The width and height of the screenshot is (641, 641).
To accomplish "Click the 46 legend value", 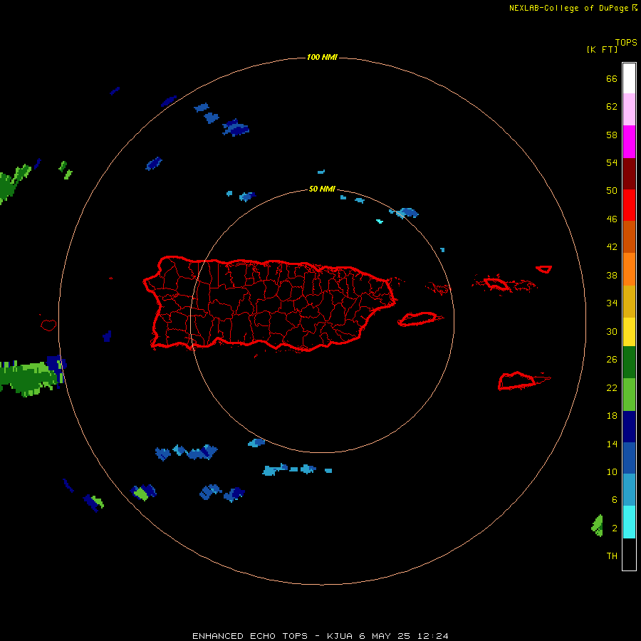I will 612,219.
